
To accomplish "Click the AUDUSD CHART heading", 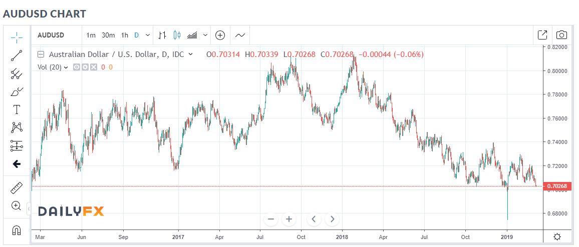I will (x=44, y=13).
